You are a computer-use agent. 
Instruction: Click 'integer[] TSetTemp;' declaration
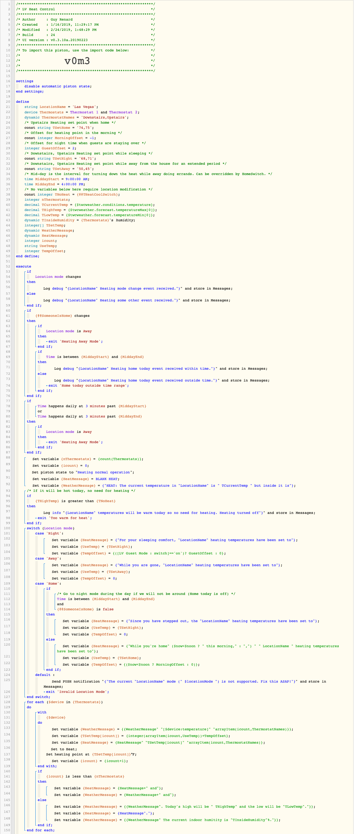[x=45, y=225]
